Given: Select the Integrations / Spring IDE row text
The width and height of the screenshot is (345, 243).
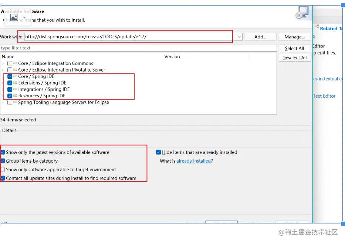Looking at the screenshot, I should click(x=44, y=90).
